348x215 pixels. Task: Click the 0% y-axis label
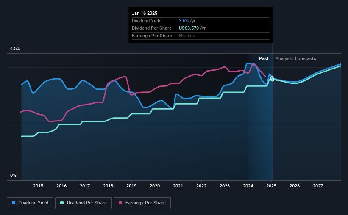[x=13, y=175]
